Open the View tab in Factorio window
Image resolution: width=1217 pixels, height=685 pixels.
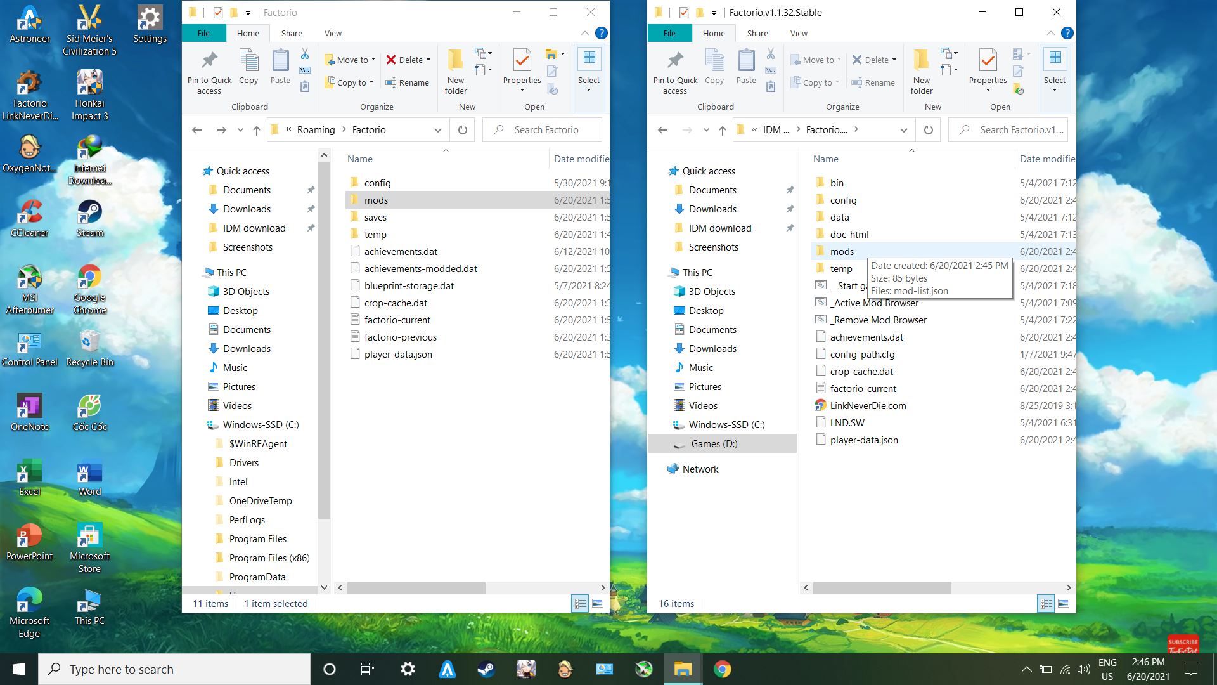[333, 33]
